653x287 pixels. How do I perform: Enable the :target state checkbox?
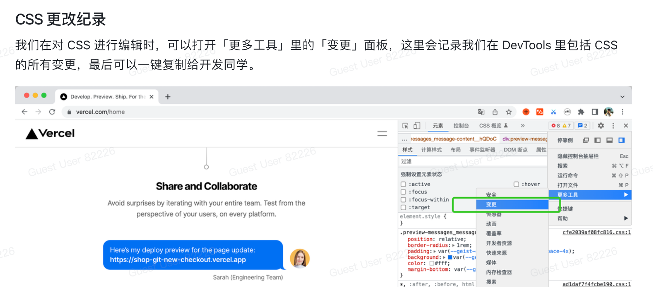(403, 207)
